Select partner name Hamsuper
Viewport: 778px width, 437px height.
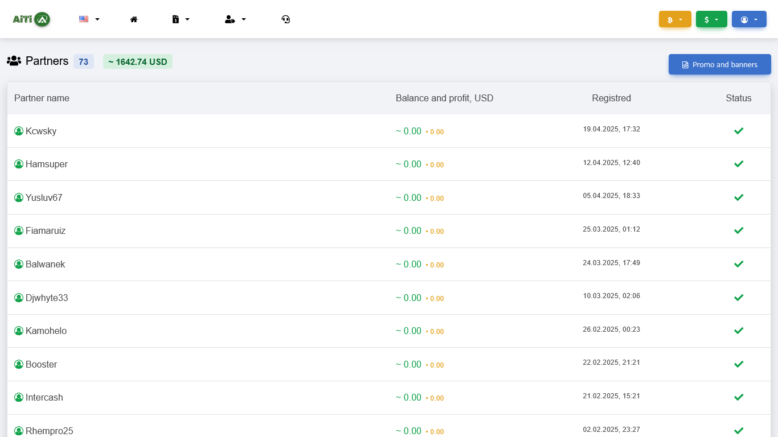[47, 164]
